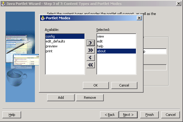183x122 pixels.
Task: Select help in Selected list
Action: (x=116, y=46)
